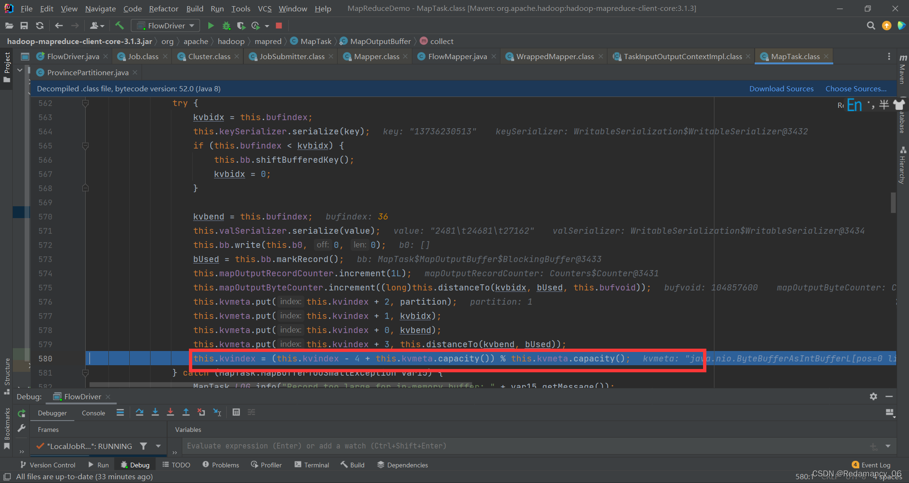This screenshot has width=909, height=483.
Task: Open the FlowDriver run configuration dropdown
Action: pos(165,26)
